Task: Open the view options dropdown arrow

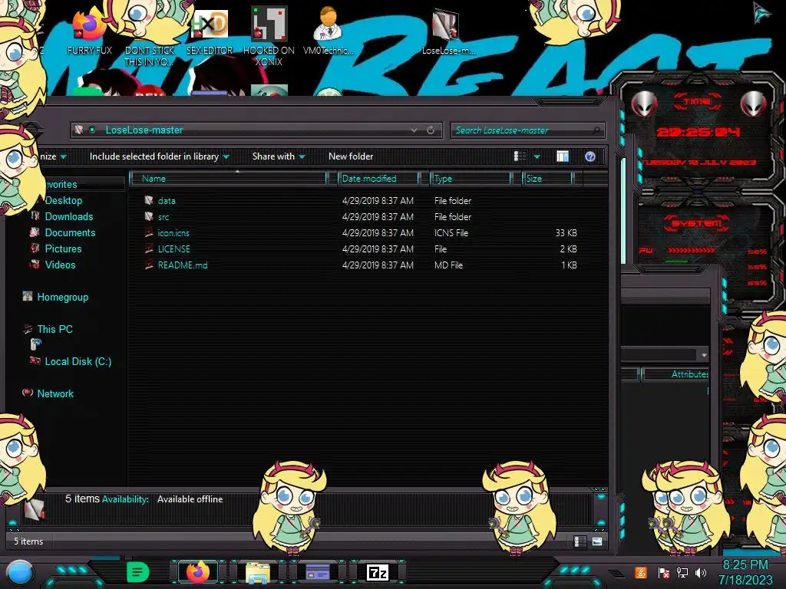Action: pyautogui.click(x=537, y=156)
